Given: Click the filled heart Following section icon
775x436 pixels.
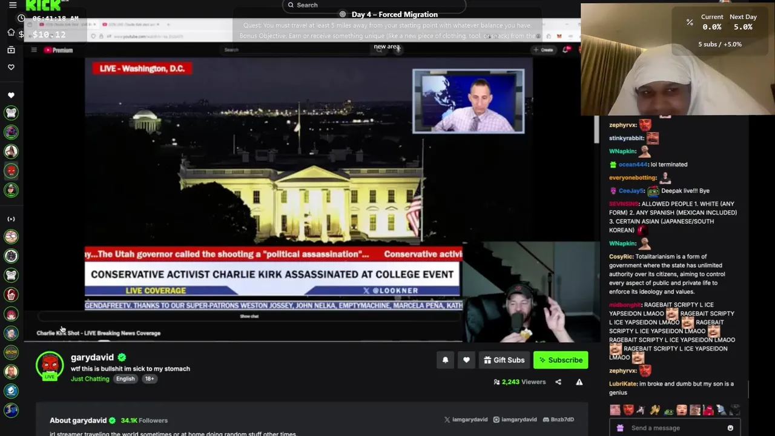Looking at the screenshot, I should (11, 95).
